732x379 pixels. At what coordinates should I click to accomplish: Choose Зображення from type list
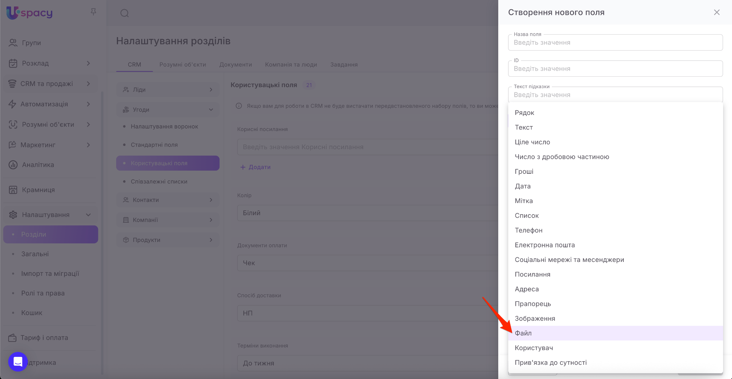535,318
